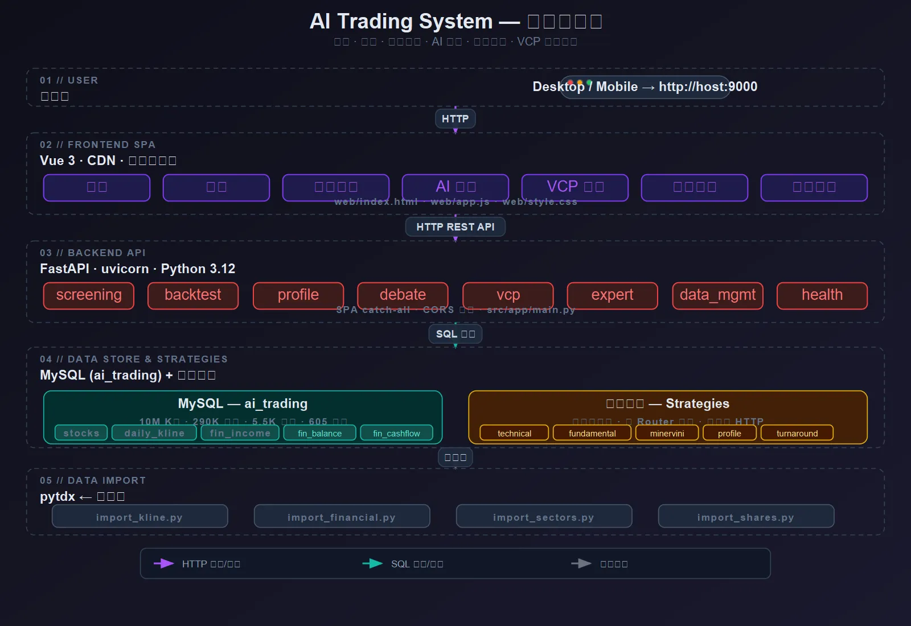Click the 05 // DATA IMPORT label
This screenshot has height=626, width=911.
93,480
